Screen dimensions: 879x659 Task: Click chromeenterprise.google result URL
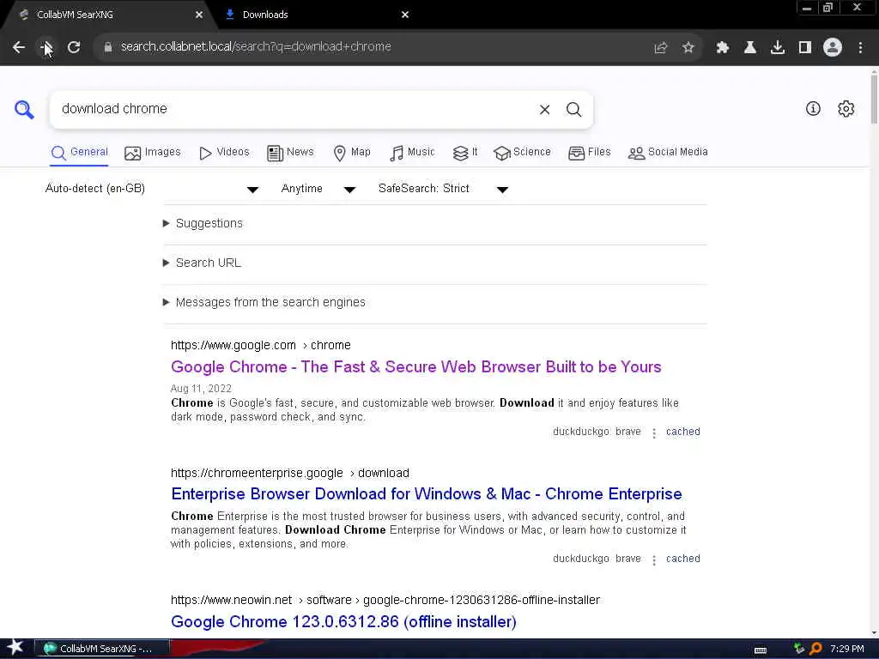290,474
